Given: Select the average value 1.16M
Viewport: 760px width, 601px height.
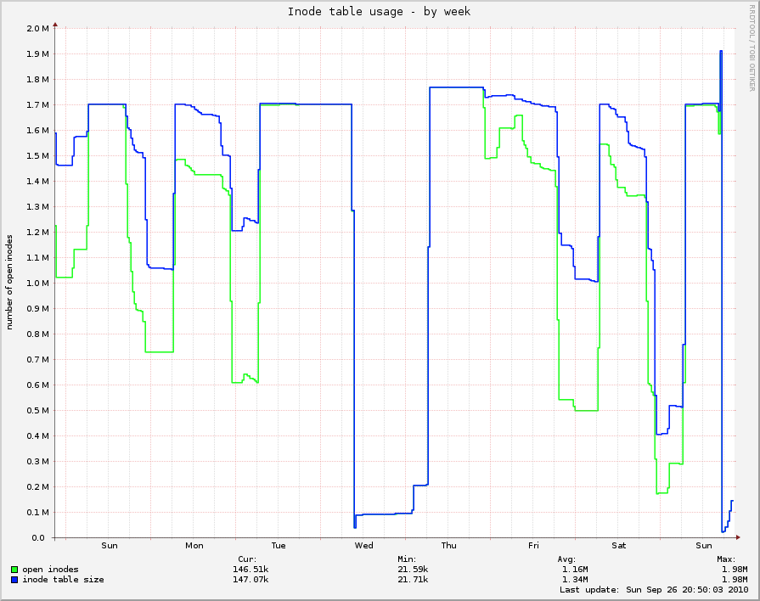Looking at the screenshot, I should pyautogui.click(x=576, y=570).
